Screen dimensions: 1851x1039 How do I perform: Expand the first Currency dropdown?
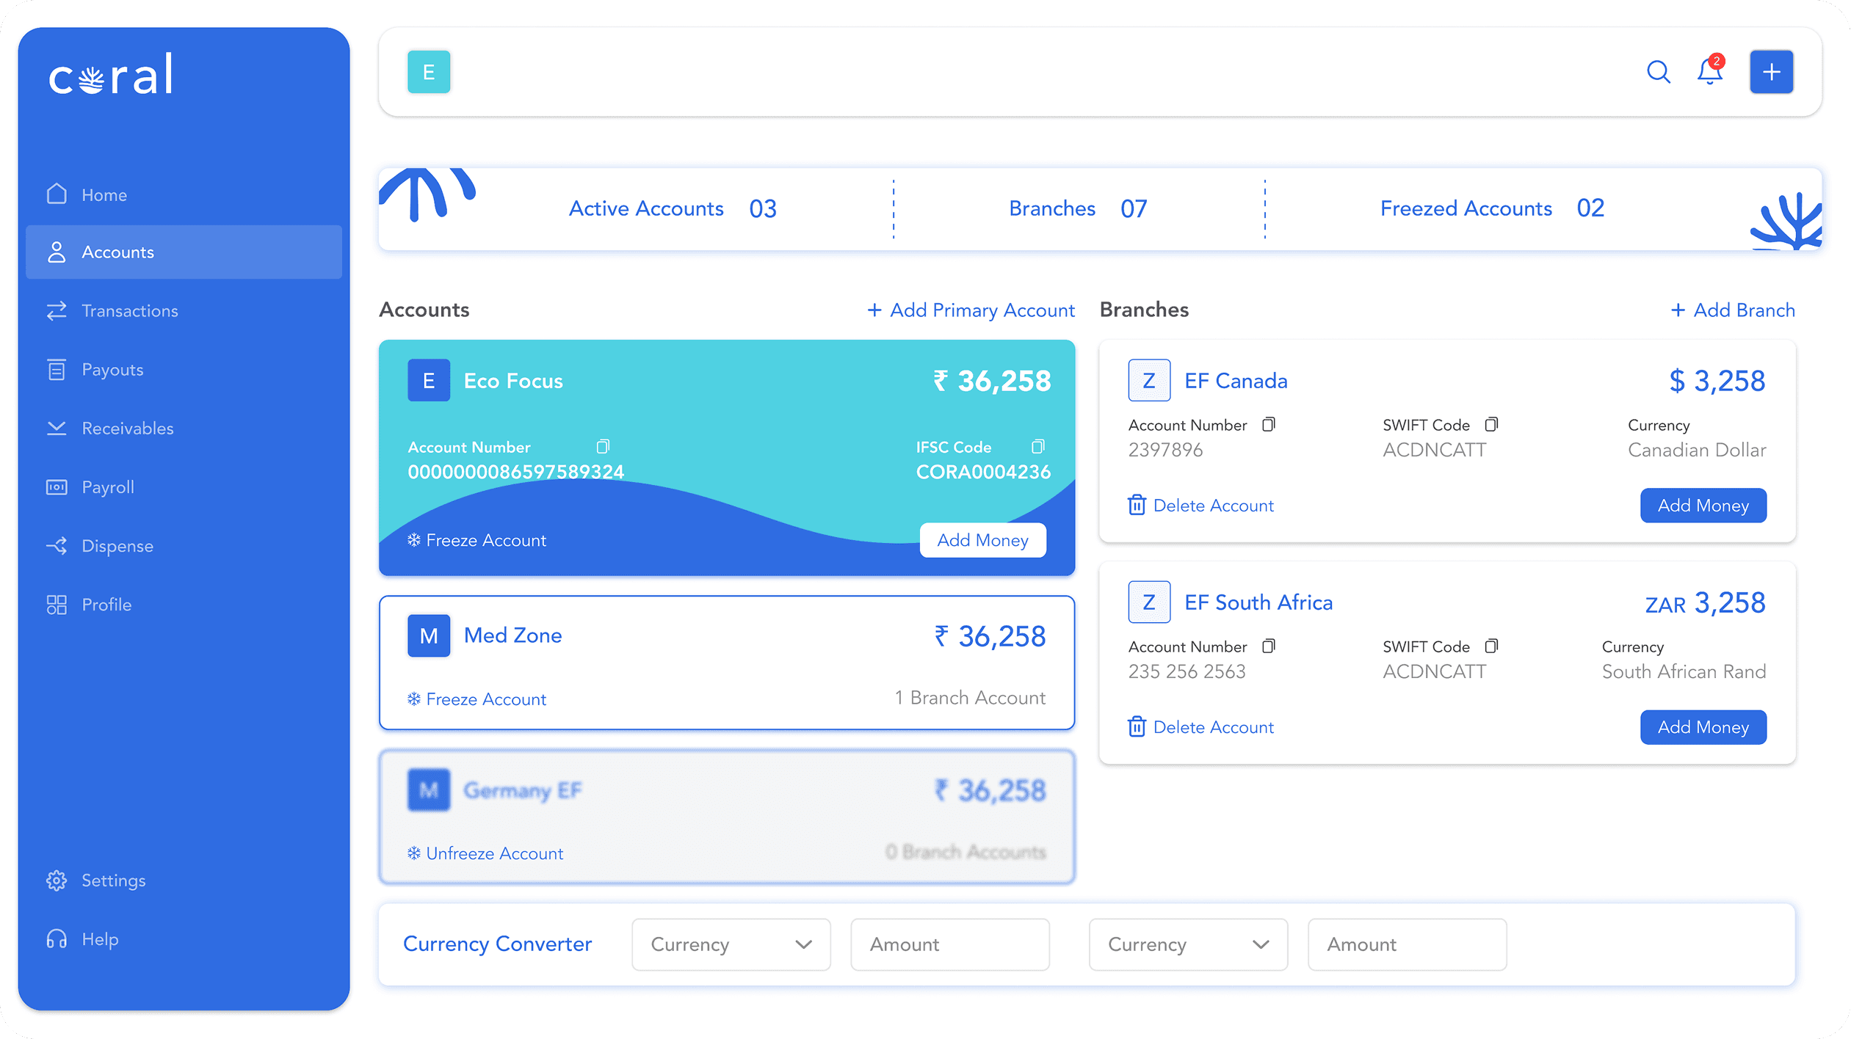(x=731, y=944)
